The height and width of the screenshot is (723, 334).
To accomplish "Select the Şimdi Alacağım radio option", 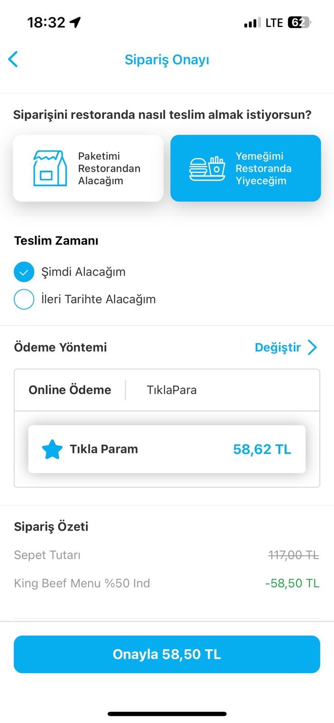I will tap(24, 272).
